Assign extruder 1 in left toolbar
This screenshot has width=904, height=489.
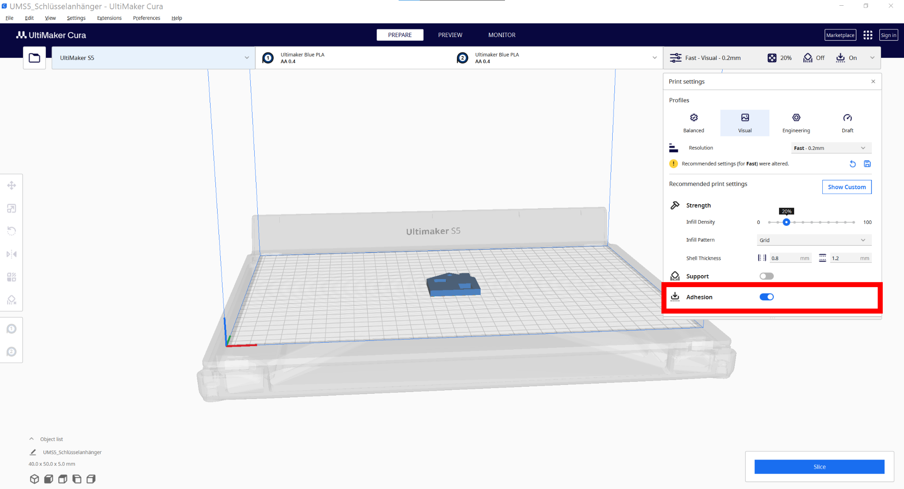[11, 329]
